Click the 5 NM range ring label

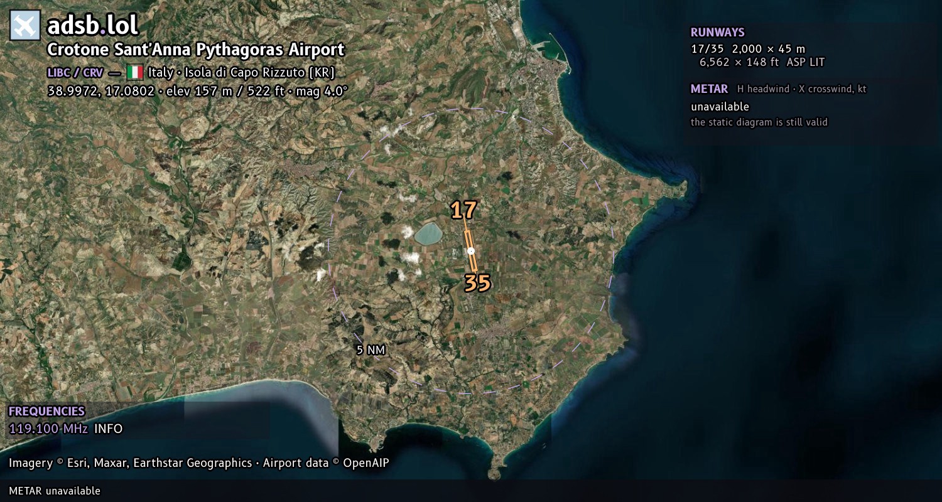click(x=371, y=350)
